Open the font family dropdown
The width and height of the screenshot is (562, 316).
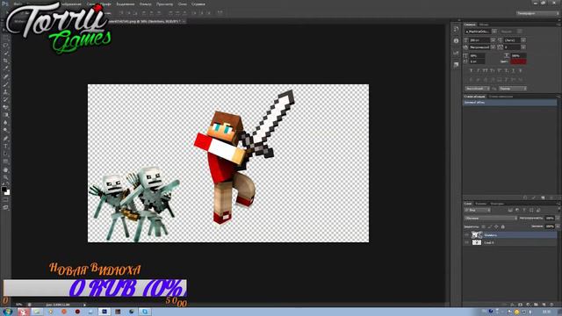tap(494, 32)
